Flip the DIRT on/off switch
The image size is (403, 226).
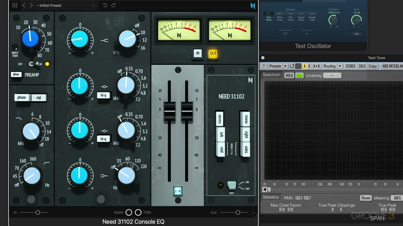[x=231, y=186]
